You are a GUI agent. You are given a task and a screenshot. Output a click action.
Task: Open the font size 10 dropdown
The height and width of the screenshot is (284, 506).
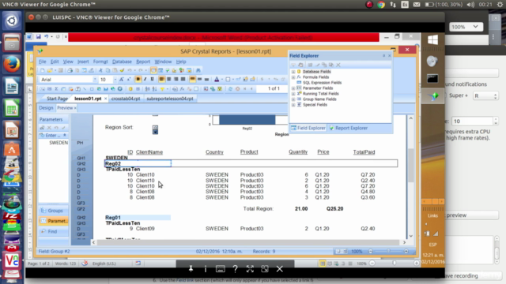(x=115, y=80)
